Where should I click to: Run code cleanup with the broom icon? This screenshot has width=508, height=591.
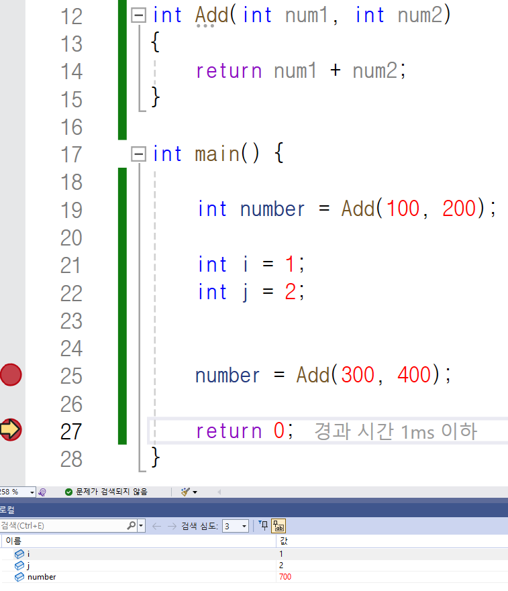point(185,492)
